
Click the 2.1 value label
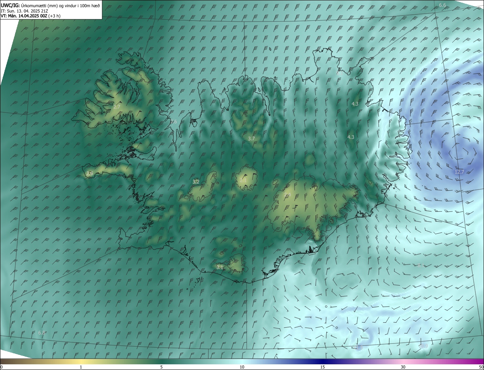click(x=243, y=180)
